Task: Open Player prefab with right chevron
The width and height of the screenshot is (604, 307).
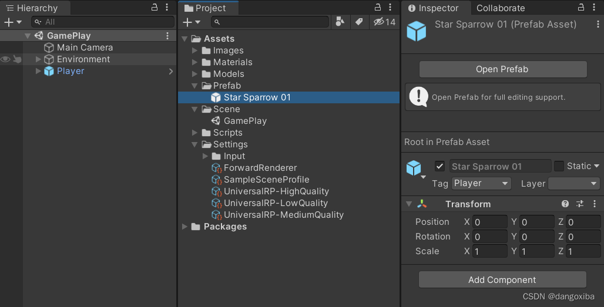Action: point(170,71)
